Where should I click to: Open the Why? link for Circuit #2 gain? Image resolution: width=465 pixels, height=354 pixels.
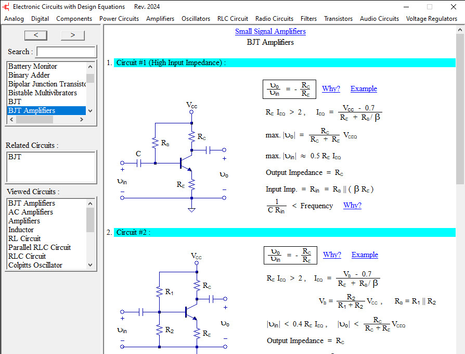332,255
